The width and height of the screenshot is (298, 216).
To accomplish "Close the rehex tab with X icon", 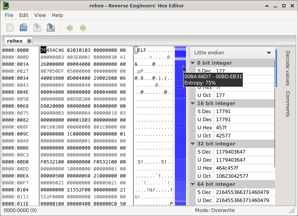I will point(29,41).
